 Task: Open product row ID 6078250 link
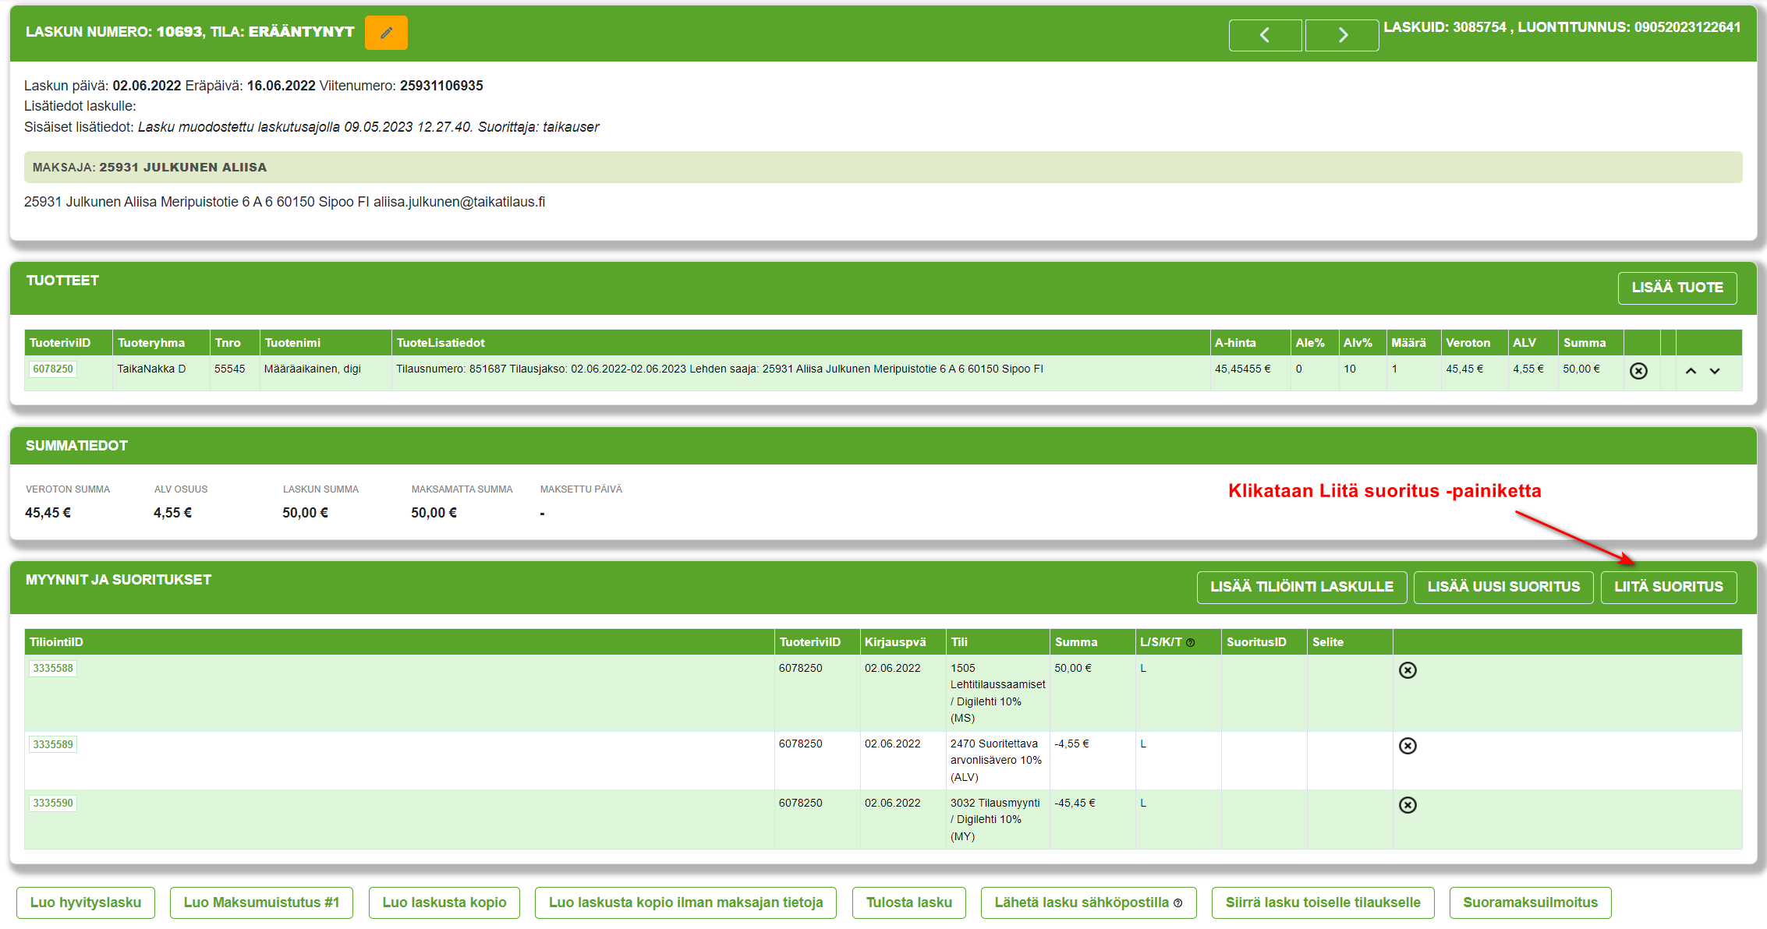pyautogui.click(x=53, y=369)
